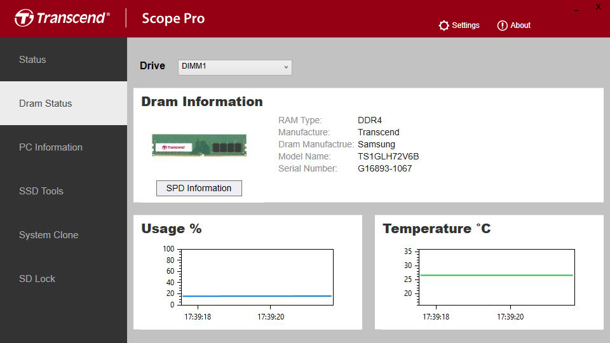Screen dimensions: 610x343
Task: Switch to System Clone section
Action: tap(64, 235)
